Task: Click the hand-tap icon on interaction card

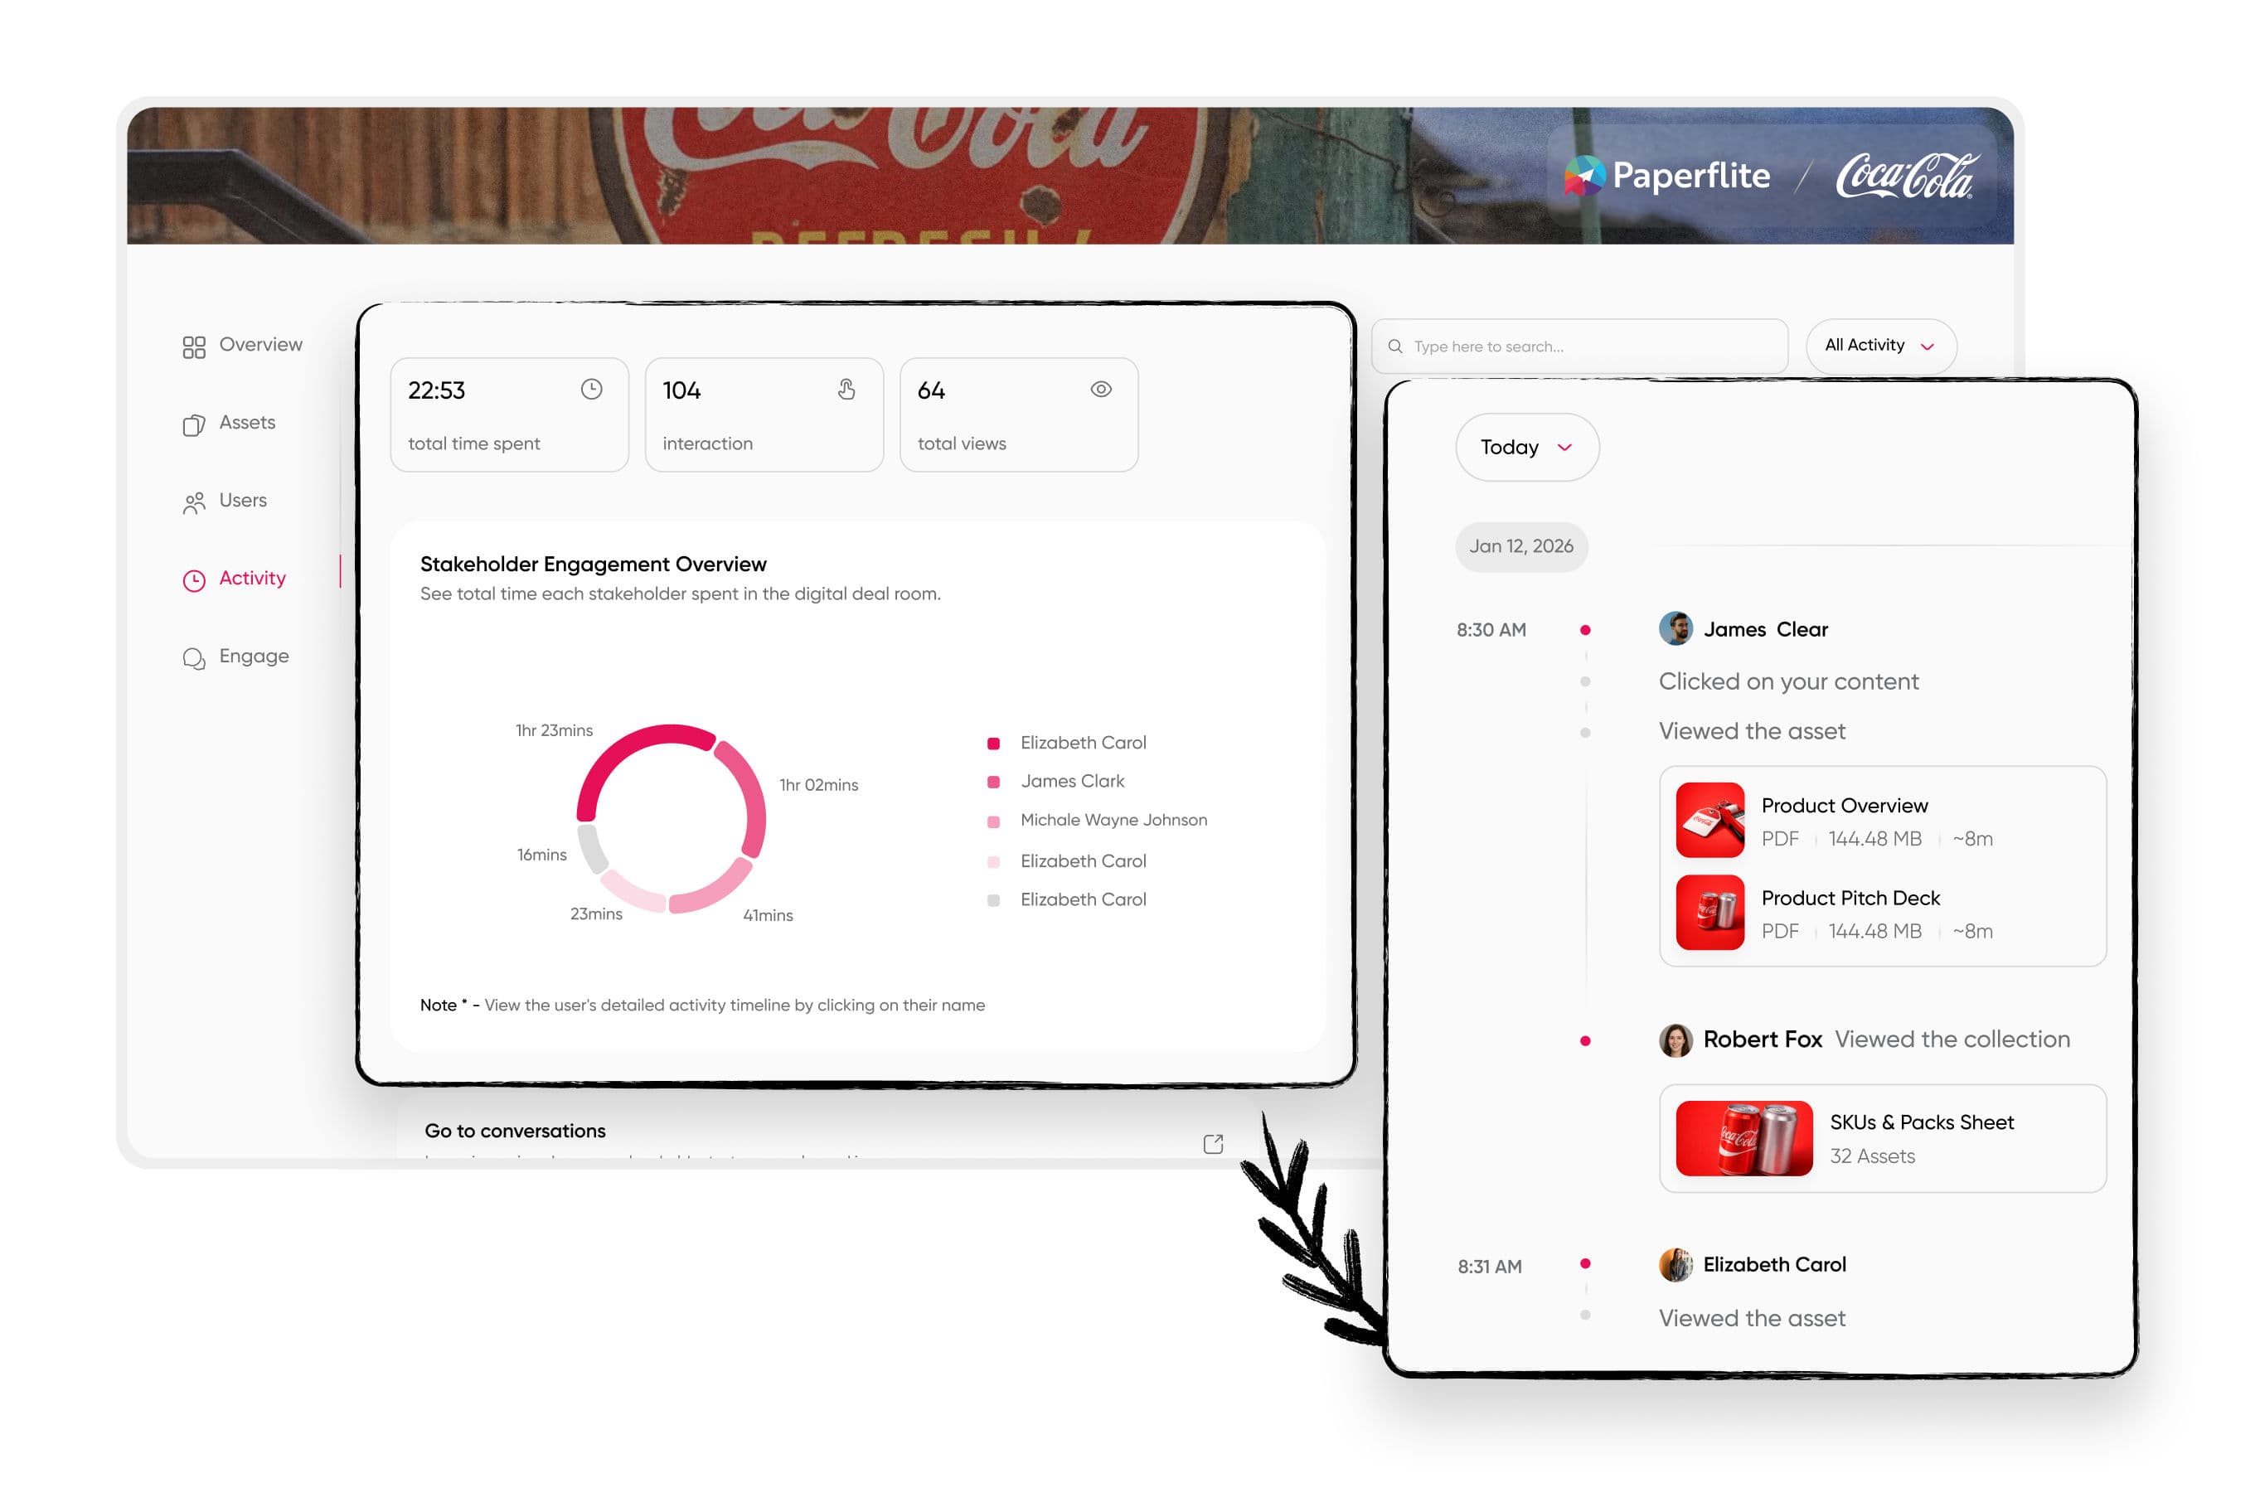Action: (x=846, y=390)
